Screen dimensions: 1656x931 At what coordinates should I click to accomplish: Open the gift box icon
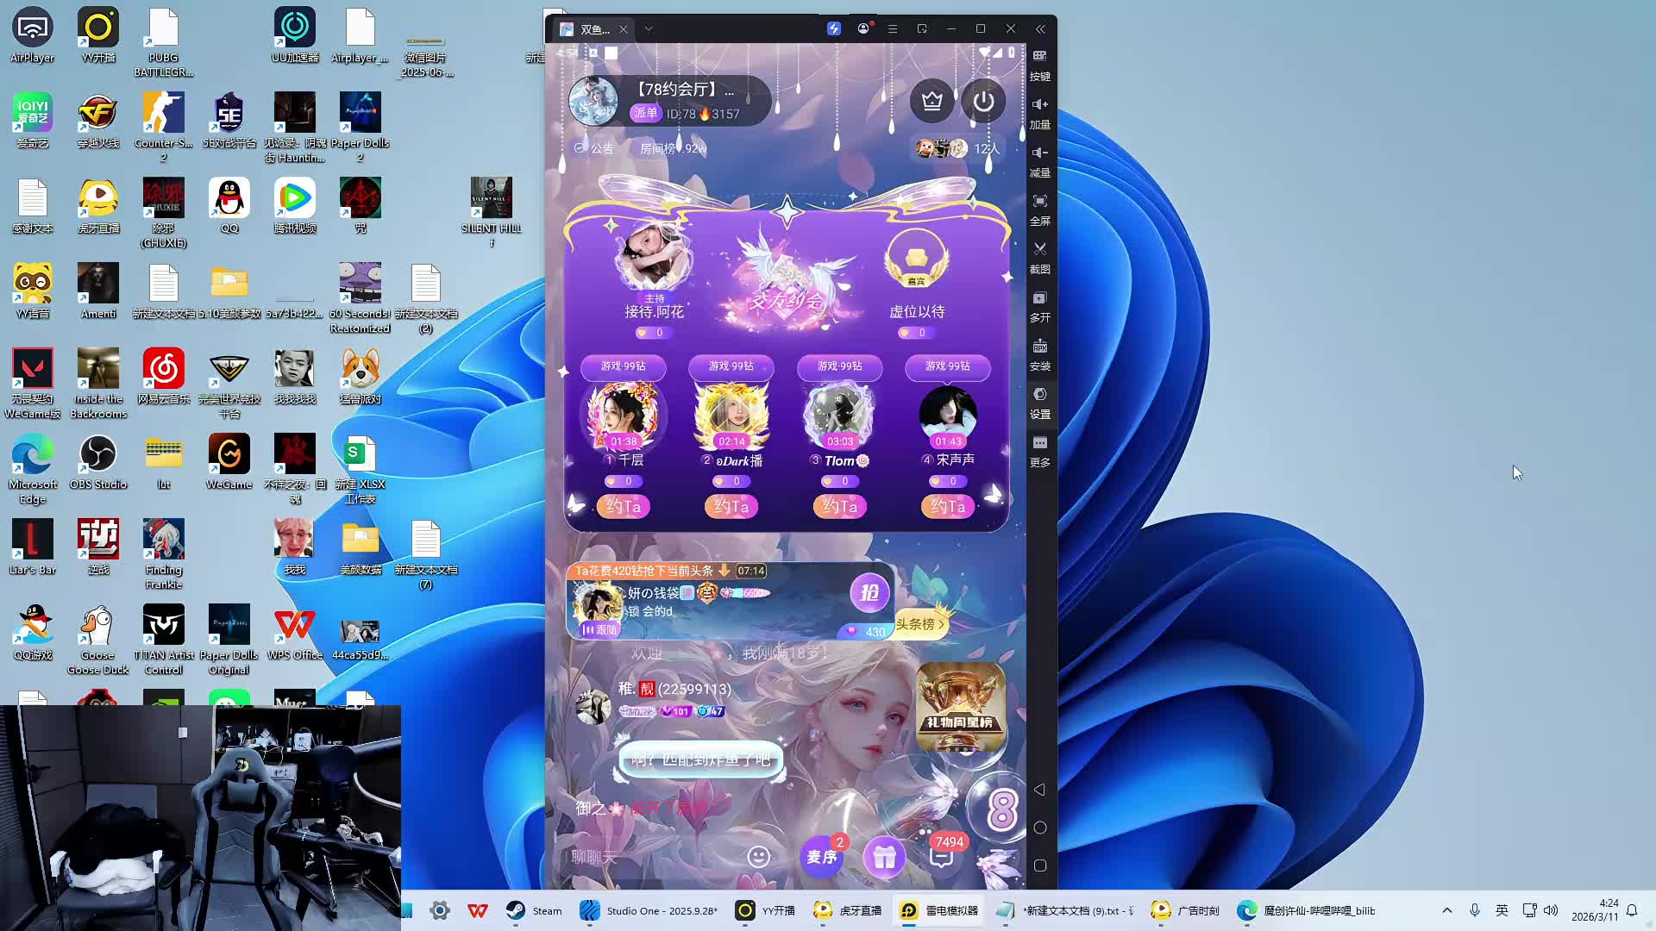tap(884, 857)
